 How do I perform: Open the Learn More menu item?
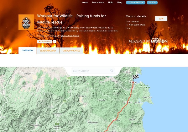point(98,3)
